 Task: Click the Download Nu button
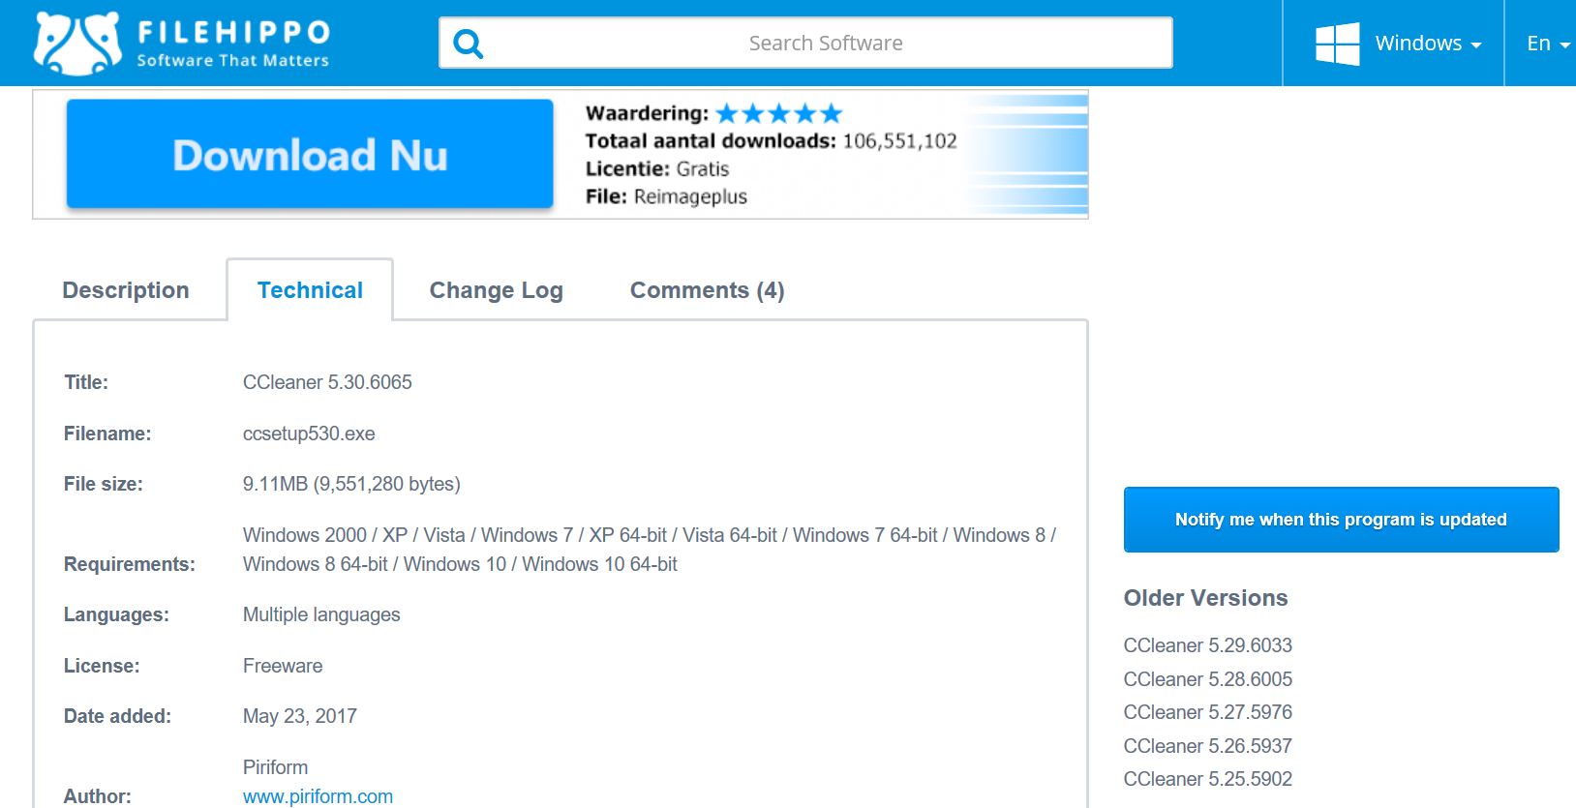pyautogui.click(x=310, y=155)
